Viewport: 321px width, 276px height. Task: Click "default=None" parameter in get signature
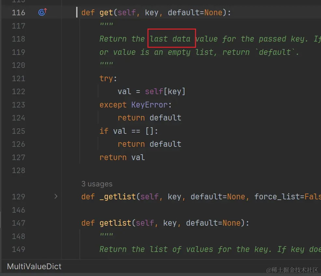point(195,13)
